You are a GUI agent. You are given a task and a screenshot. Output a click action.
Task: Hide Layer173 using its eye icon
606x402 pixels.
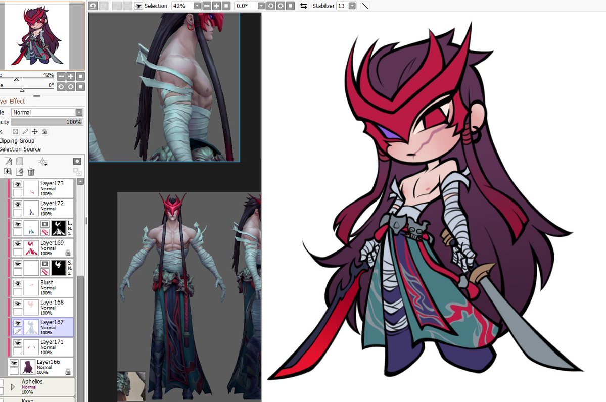tap(18, 185)
